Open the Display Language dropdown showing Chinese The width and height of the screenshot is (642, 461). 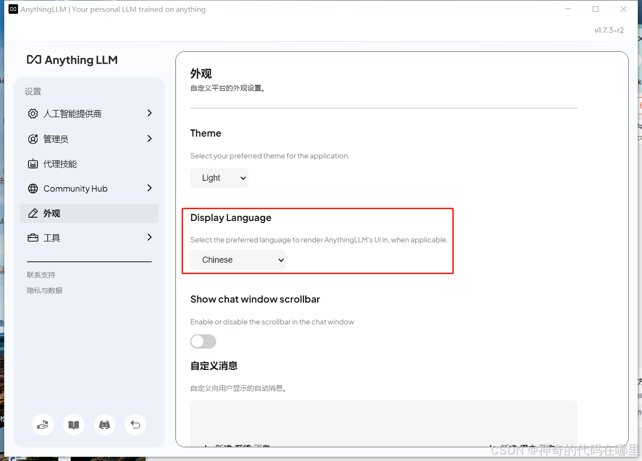pyautogui.click(x=238, y=260)
